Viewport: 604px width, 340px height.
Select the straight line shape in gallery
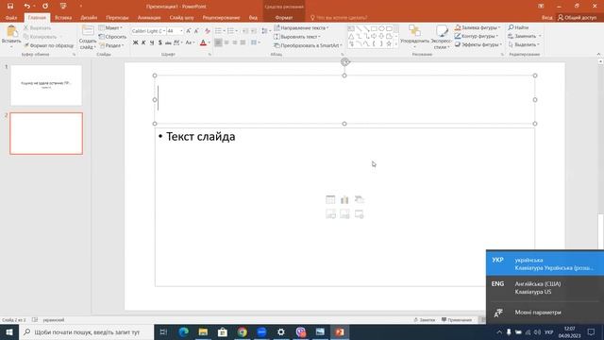coord(359,29)
